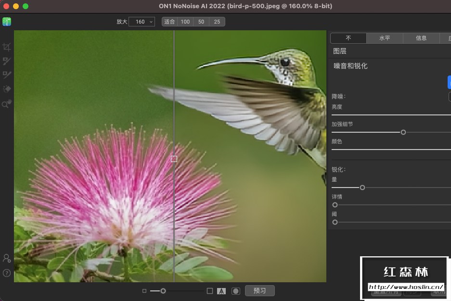Click the split-view divider handle on image
This screenshot has width=451, height=301.
point(174,159)
